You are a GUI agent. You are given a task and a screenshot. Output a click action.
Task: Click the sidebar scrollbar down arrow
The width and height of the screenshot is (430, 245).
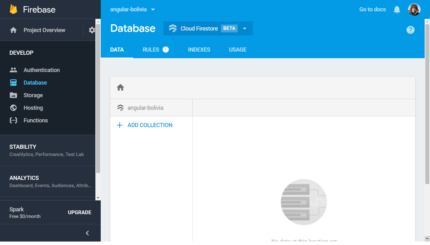point(98,198)
